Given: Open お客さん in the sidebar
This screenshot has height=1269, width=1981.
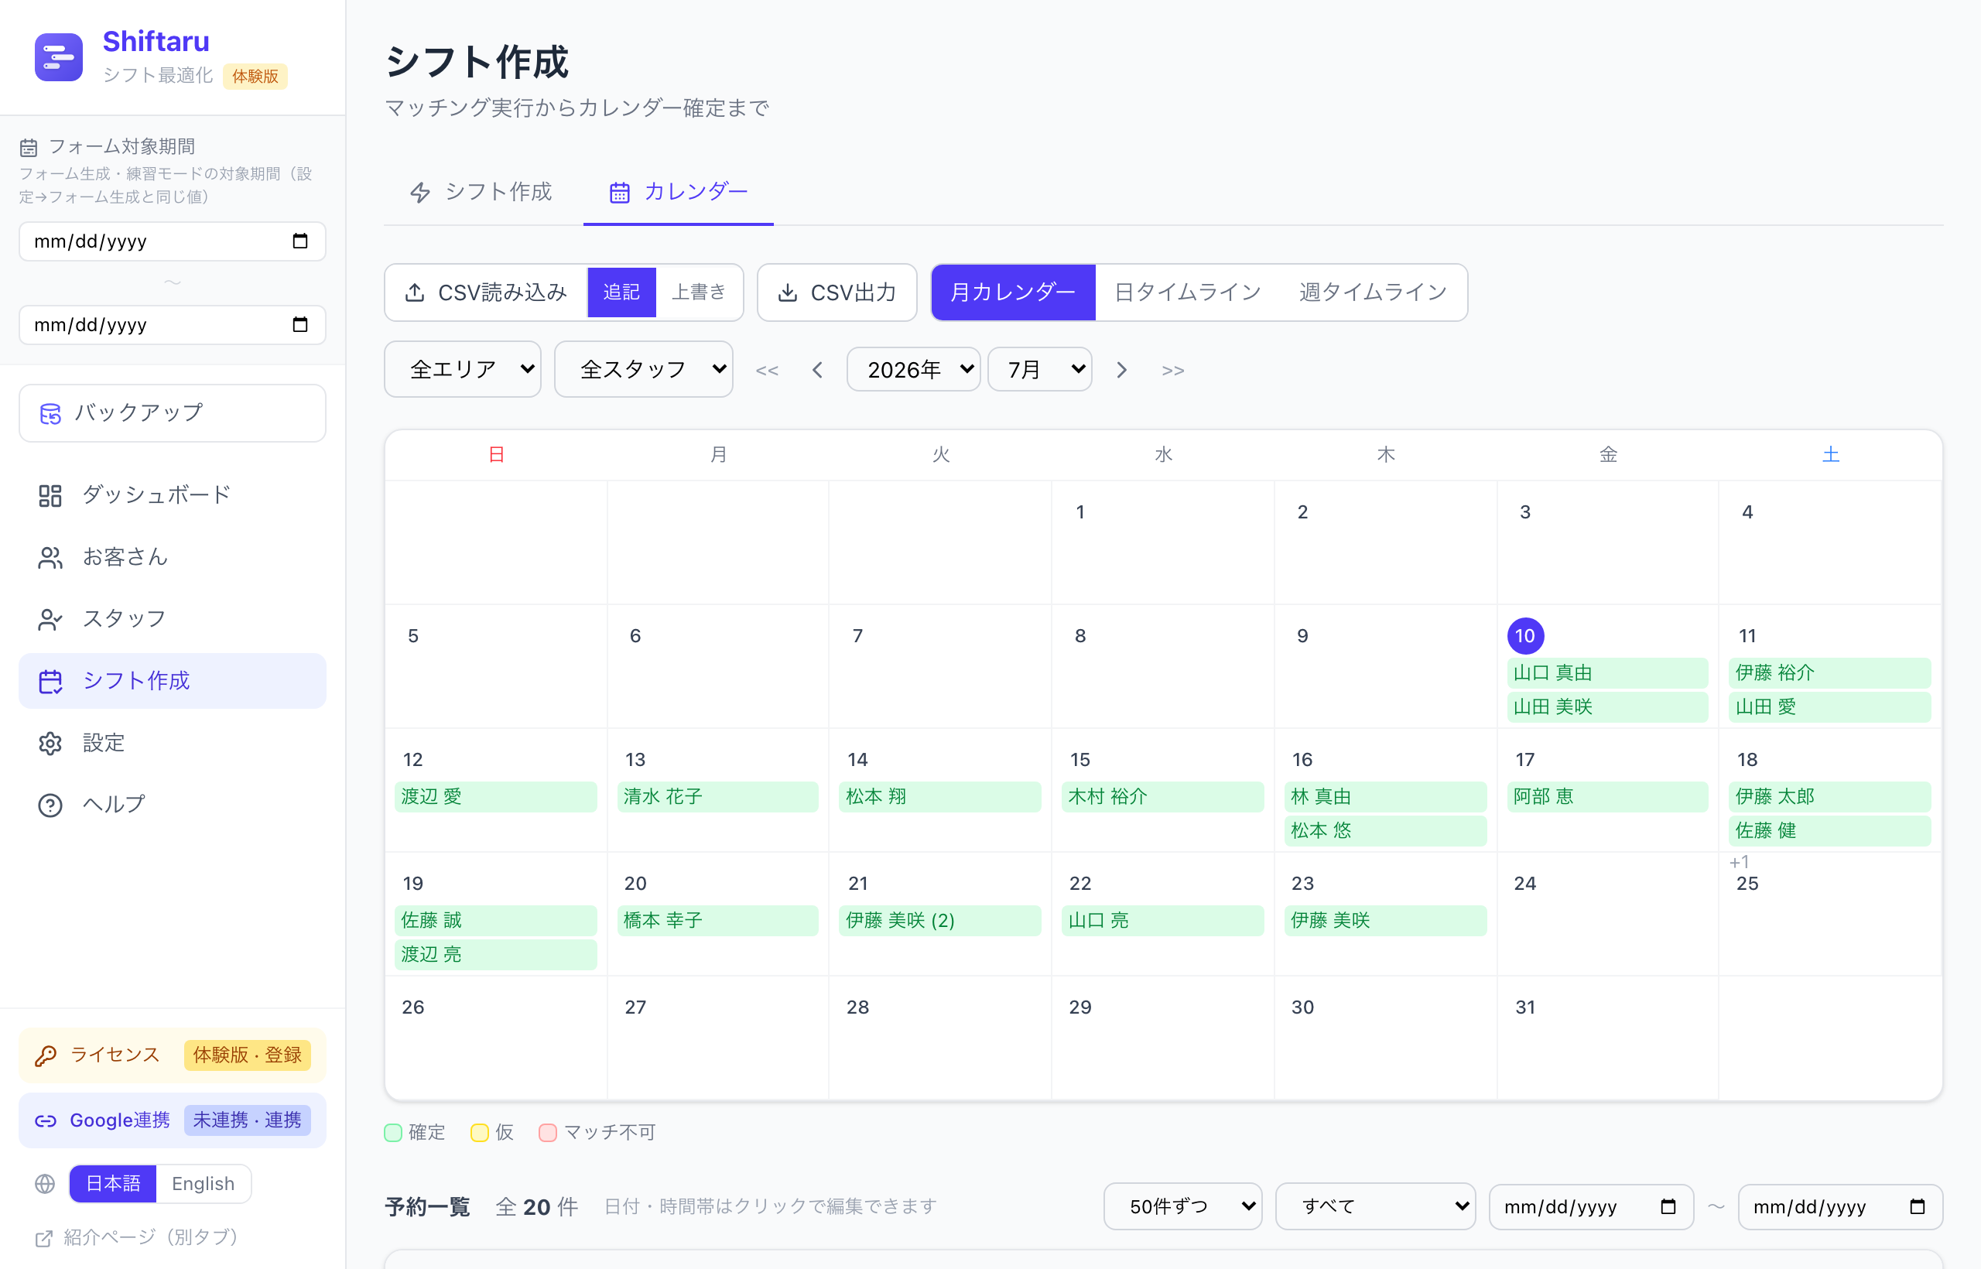Looking at the screenshot, I should tap(173, 558).
